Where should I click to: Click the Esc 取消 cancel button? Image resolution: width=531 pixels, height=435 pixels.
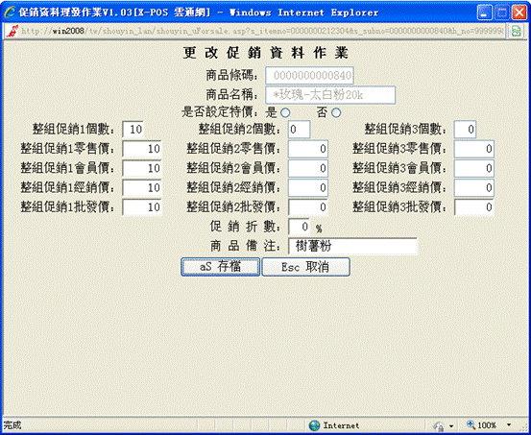[x=305, y=267]
